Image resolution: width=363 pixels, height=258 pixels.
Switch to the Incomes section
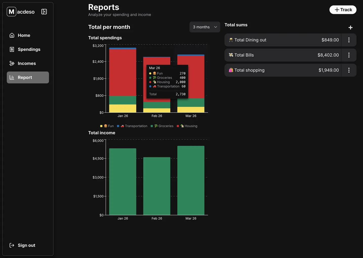click(27, 63)
